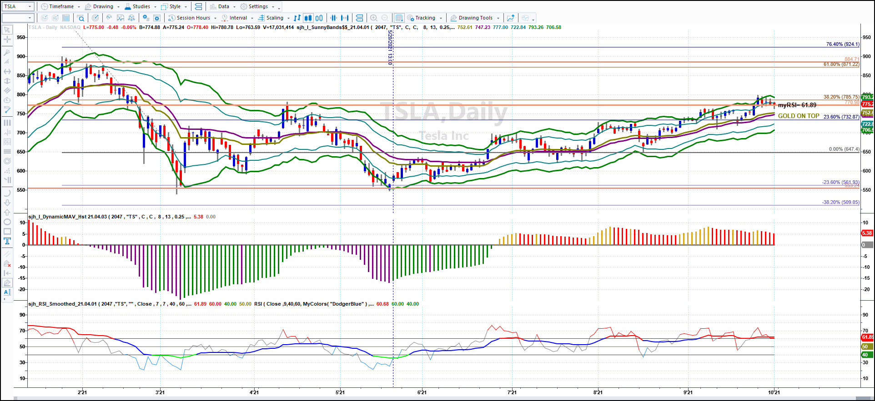Click the stacked panels icon beside Style
This screenshot has height=401, width=875.
coord(198,6)
